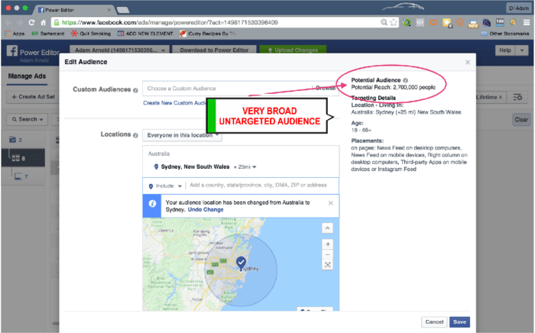Viewport: 535px width, 333px height.
Task: Click Dr Adam profile button
Action: point(519,8)
